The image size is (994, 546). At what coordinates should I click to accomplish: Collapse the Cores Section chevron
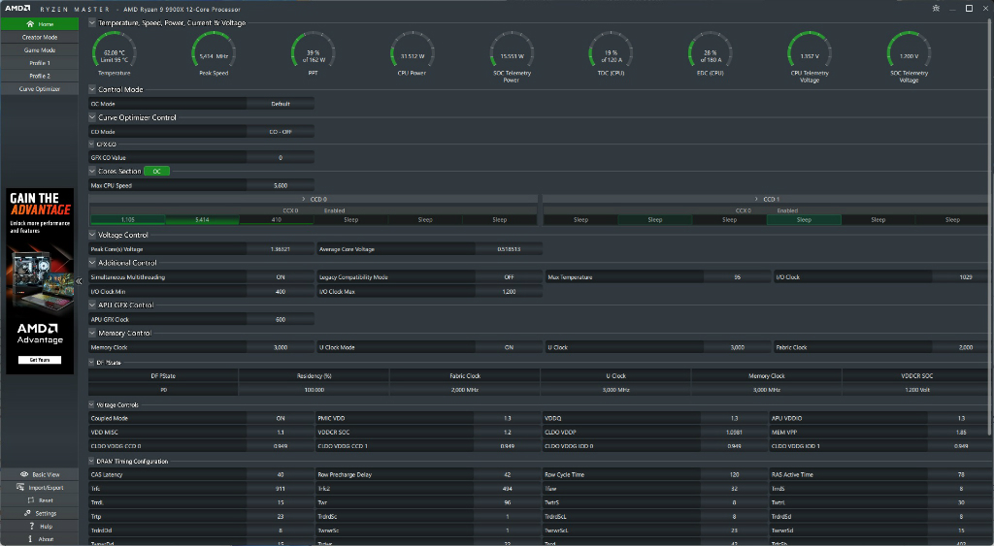click(92, 171)
